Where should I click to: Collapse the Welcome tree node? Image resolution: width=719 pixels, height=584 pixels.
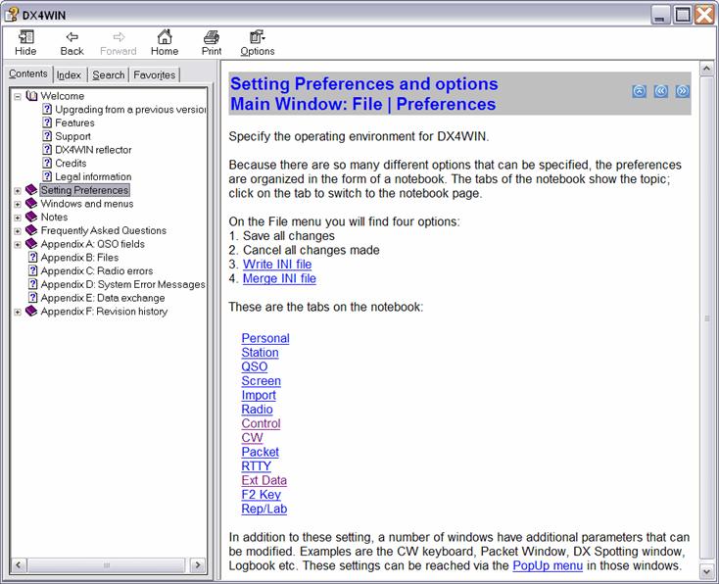click(x=18, y=96)
